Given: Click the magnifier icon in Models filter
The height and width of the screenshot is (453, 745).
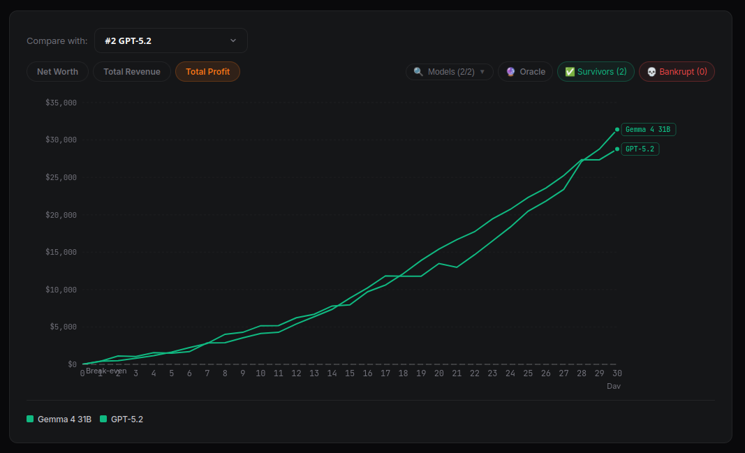Looking at the screenshot, I should (418, 72).
